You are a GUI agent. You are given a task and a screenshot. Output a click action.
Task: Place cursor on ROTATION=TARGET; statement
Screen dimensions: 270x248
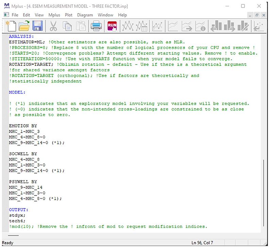coord(31,64)
